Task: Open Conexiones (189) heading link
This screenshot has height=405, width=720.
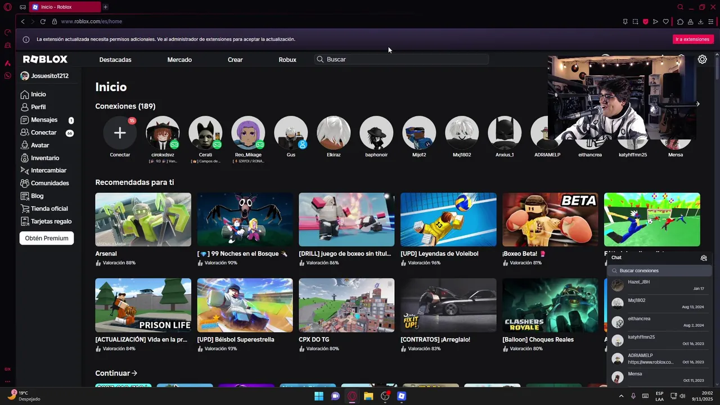Action: [x=125, y=106]
